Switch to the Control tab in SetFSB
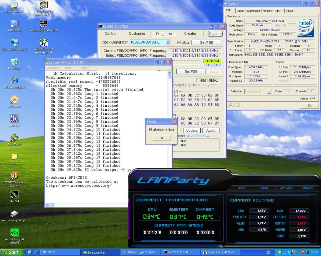Screen dimensions: 321x256 (111, 34)
